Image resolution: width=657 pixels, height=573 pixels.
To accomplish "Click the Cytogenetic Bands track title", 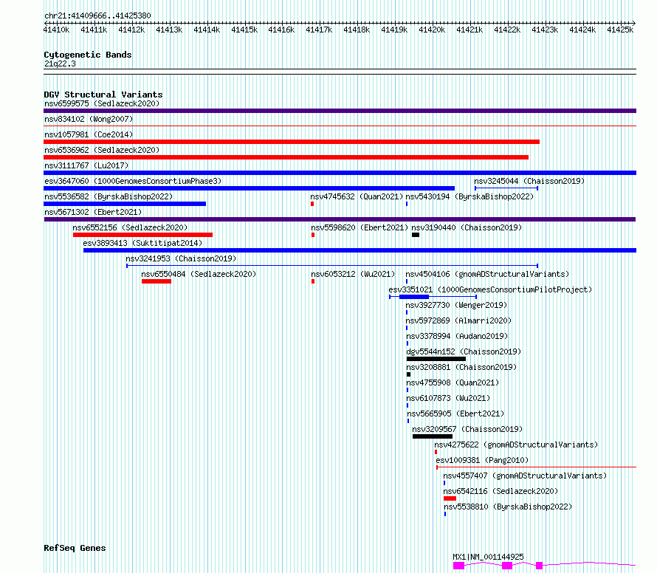I will coord(88,55).
